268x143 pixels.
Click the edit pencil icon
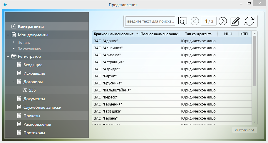(235, 21)
